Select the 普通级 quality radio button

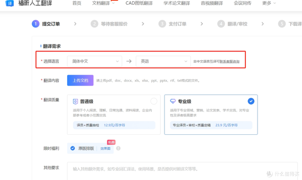[x=154, y=101]
